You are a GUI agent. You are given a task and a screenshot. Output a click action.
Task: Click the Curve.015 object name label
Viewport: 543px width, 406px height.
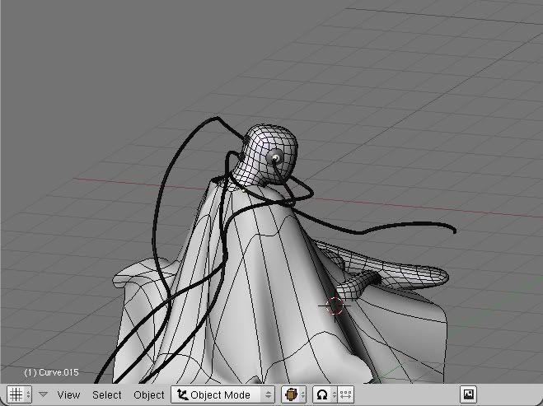(51, 372)
